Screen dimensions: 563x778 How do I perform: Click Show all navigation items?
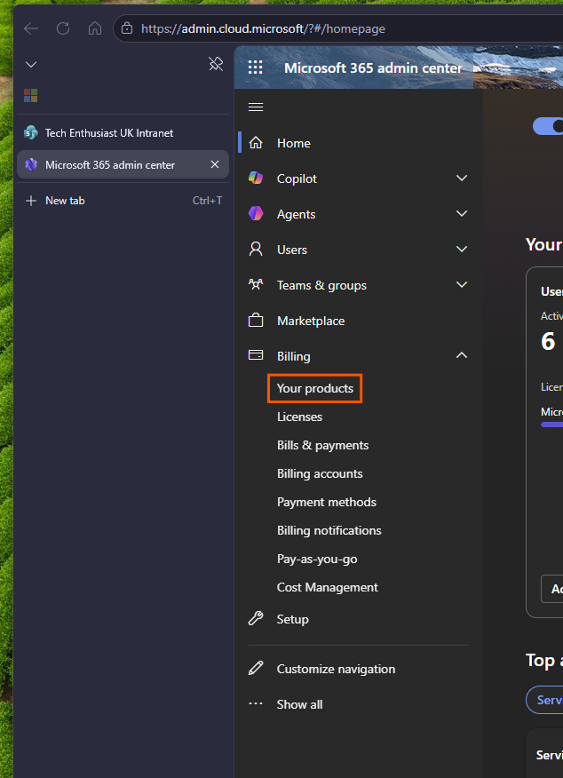click(x=299, y=704)
